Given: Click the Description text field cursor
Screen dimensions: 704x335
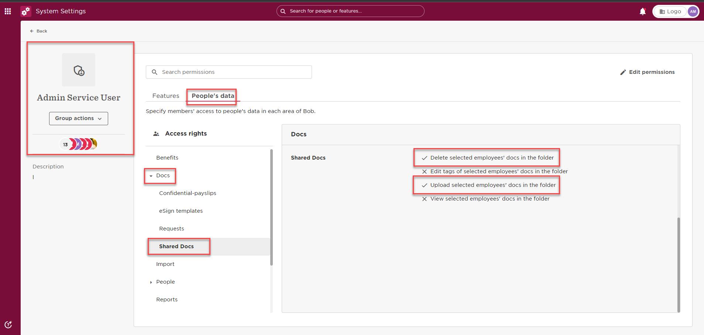Looking at the screenshot, I should click(33, 177).
